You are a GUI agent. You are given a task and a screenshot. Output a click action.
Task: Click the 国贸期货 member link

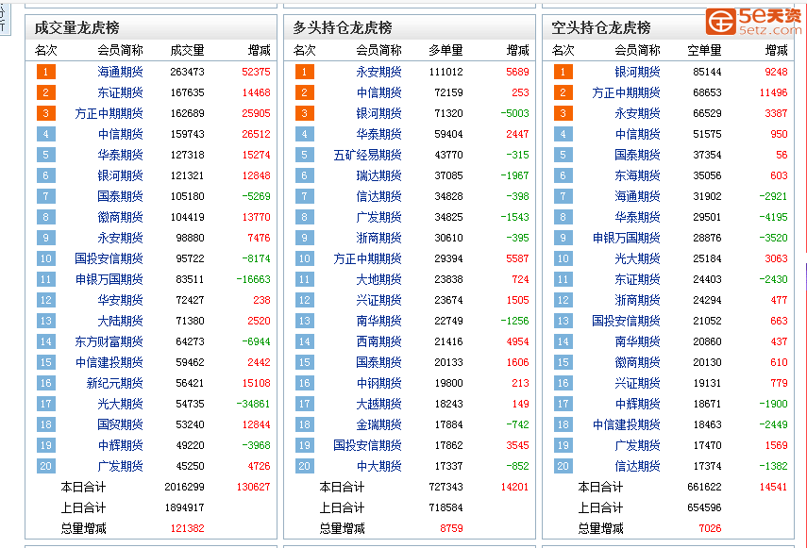pos(120,424)
